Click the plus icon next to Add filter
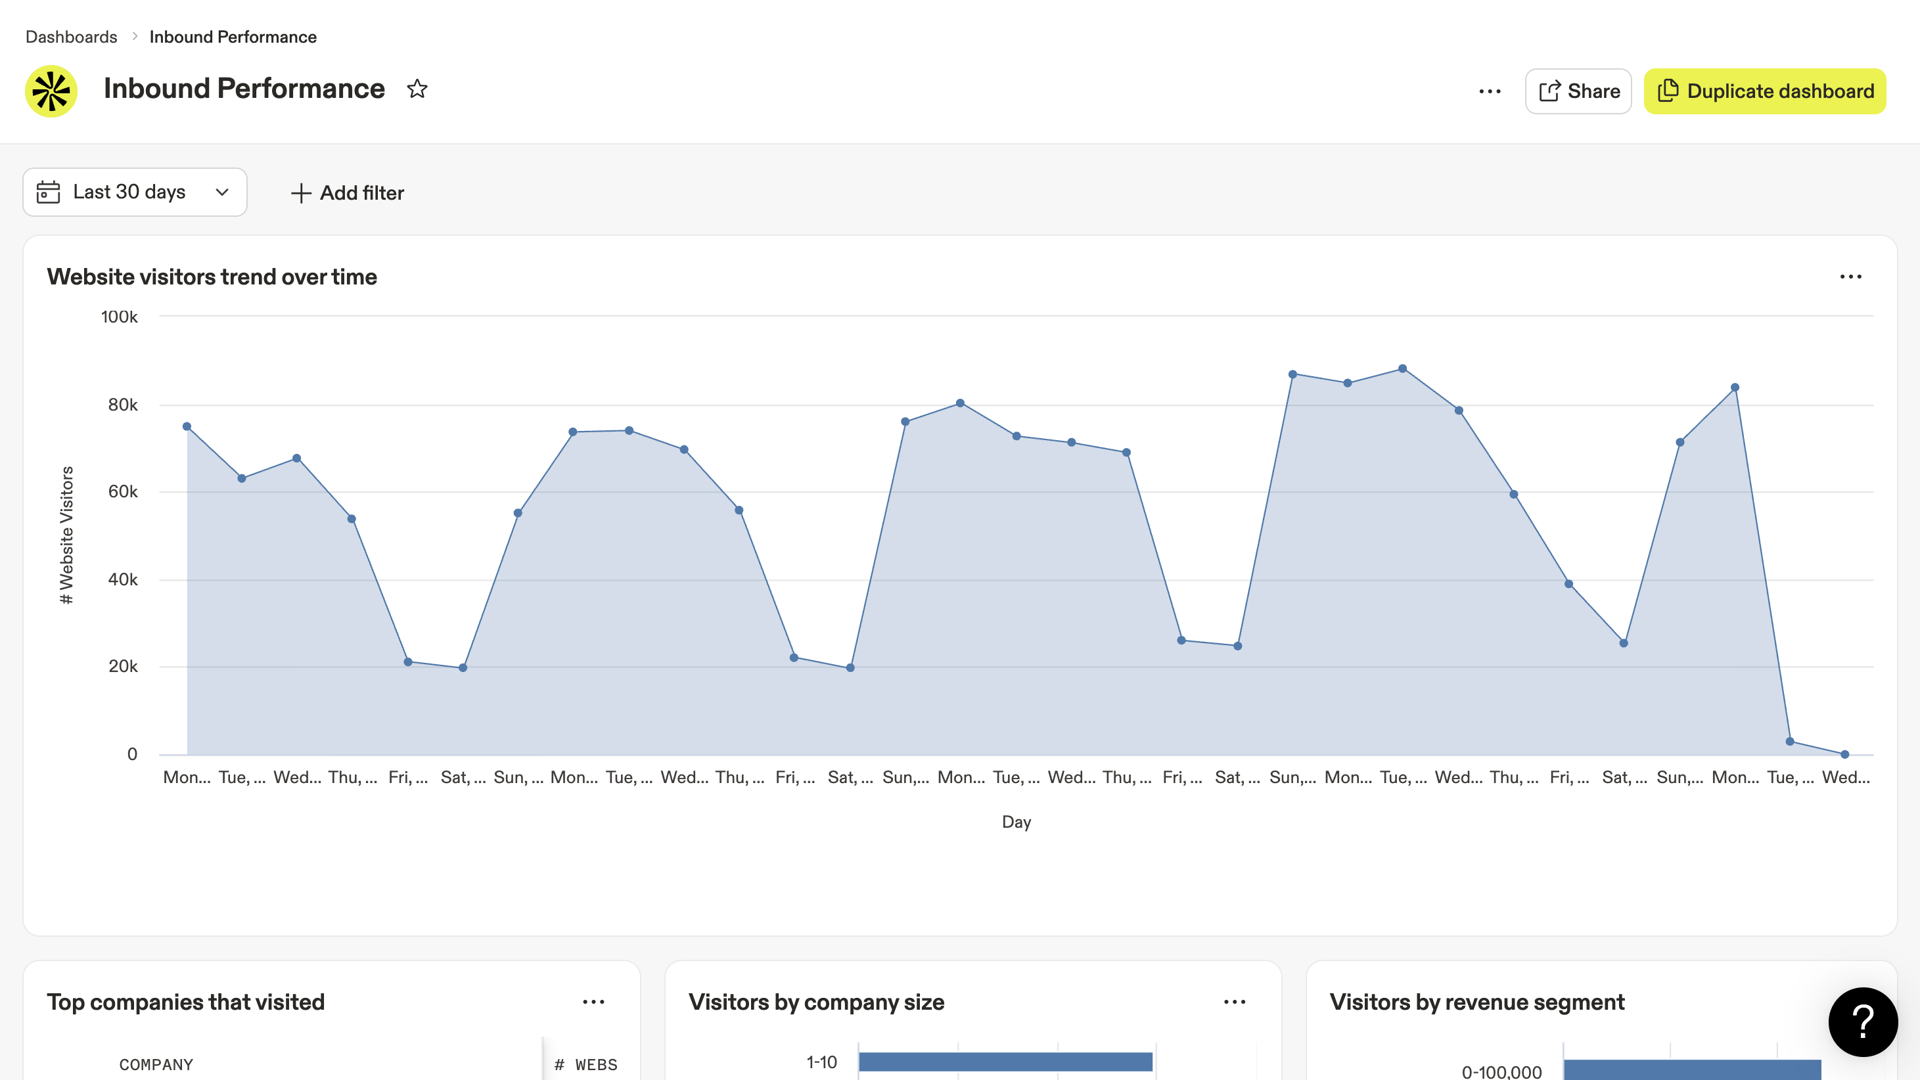1920x1080 pixels. click(300, 192)
